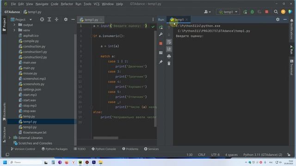The height and width of the screenshot is (166, 296).
Task: Open File Explorer in taskbar
Action: pos(100,162)
